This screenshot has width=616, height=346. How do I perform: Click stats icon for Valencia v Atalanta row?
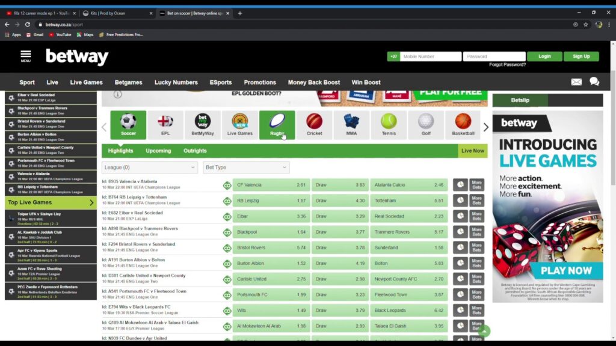point(460,184)
